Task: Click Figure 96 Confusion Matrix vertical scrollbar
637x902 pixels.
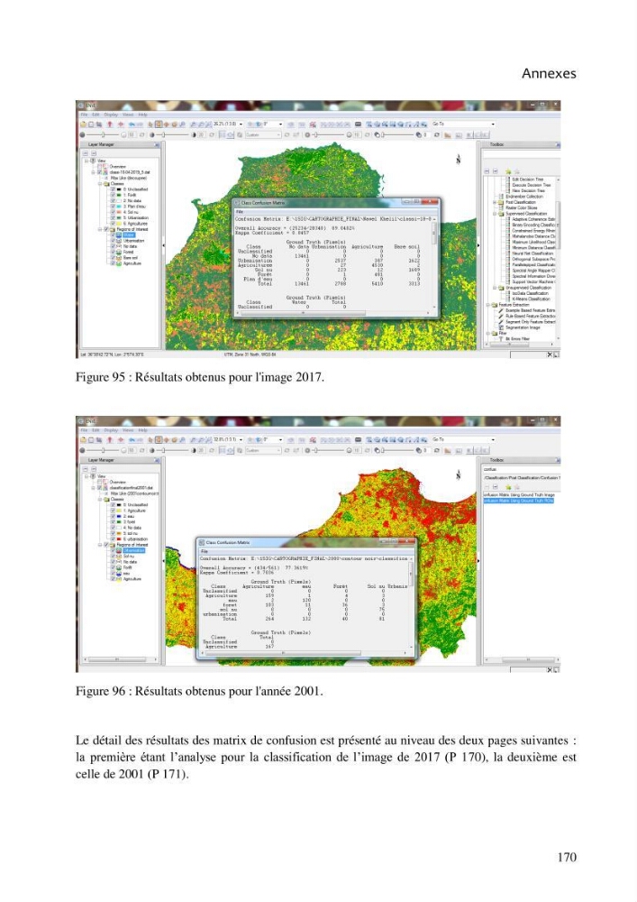Action: point(411,601)
